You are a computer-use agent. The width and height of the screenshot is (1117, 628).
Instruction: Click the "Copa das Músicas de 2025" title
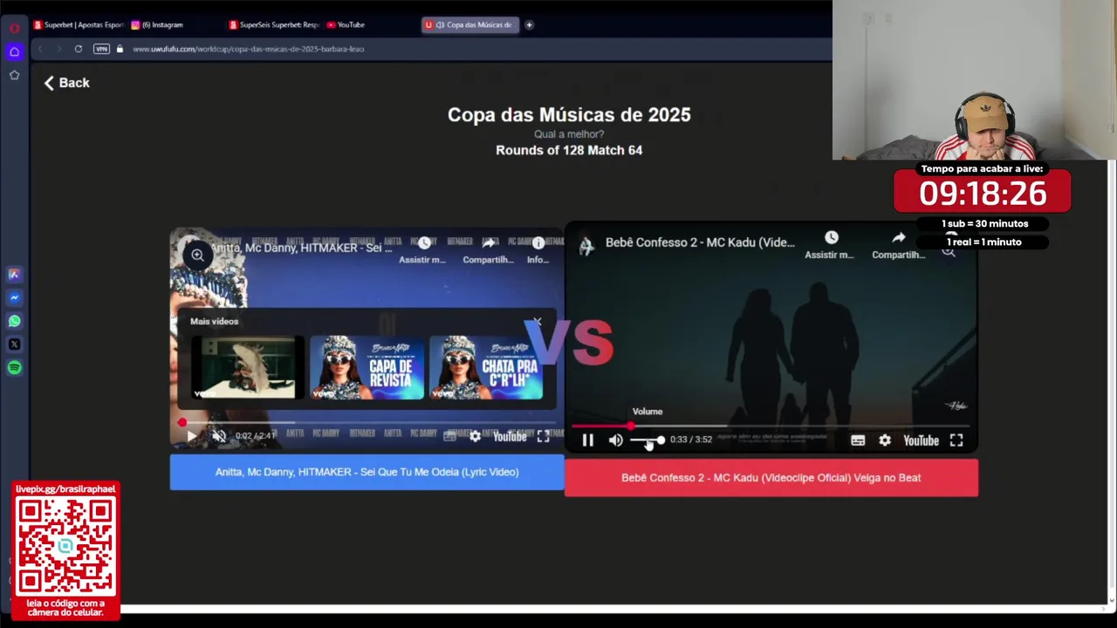click(x=569, y=114)
